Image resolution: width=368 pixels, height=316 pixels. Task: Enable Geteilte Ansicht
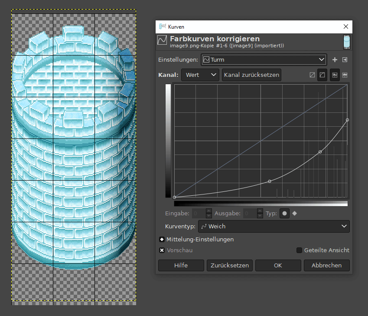pos(299,250)
